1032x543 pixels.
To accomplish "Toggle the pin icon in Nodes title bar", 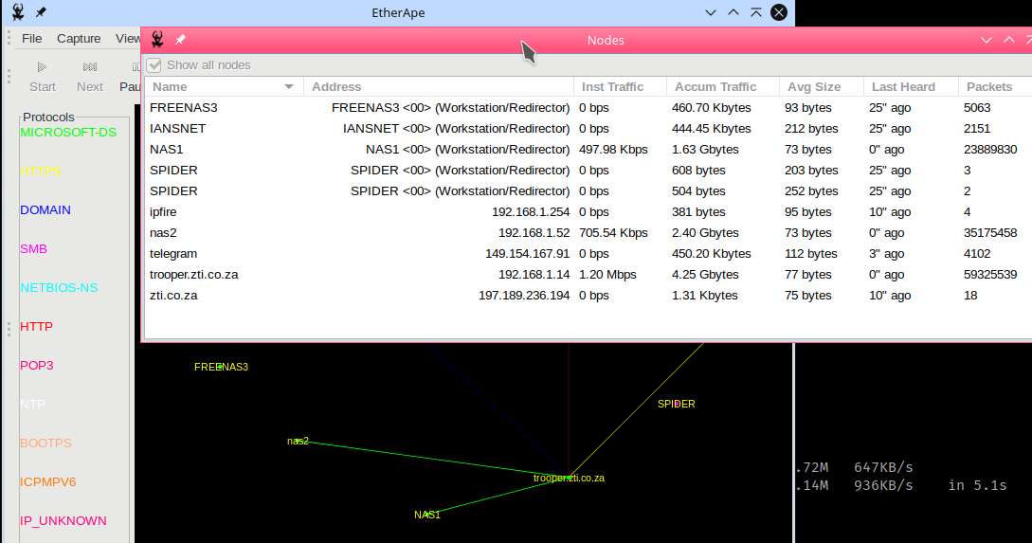I will (180, 40).
